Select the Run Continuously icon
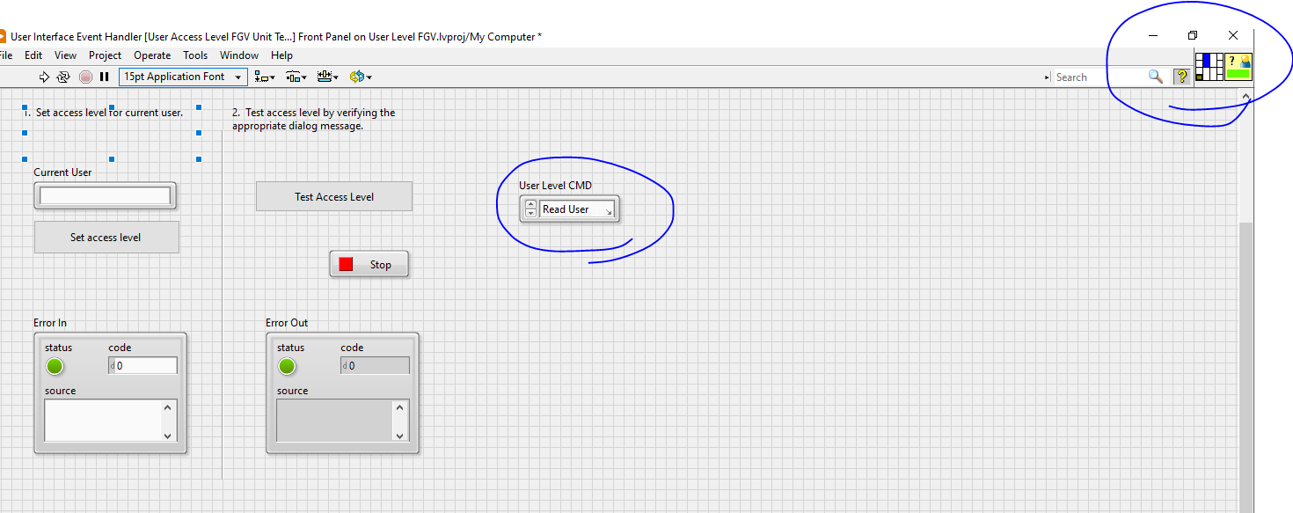1293x513 pixels. click(62, 77)
